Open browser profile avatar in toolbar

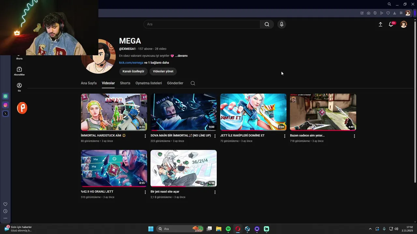coord(408,13)
